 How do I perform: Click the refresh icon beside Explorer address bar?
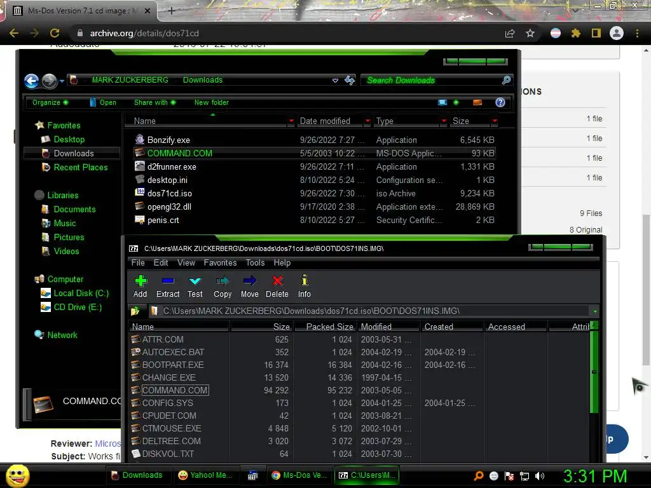(x=350, y=80)
